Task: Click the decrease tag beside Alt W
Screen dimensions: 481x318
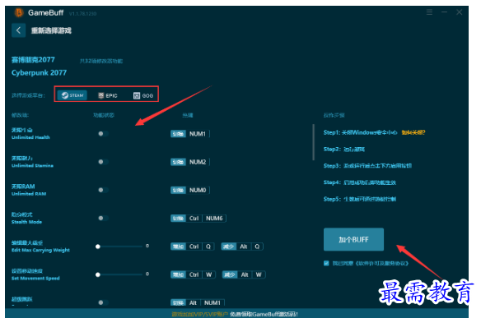Action: 230,274
